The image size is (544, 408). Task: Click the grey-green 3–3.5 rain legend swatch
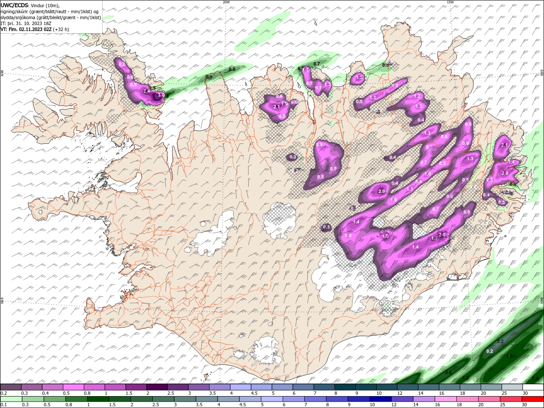[184, 399]
